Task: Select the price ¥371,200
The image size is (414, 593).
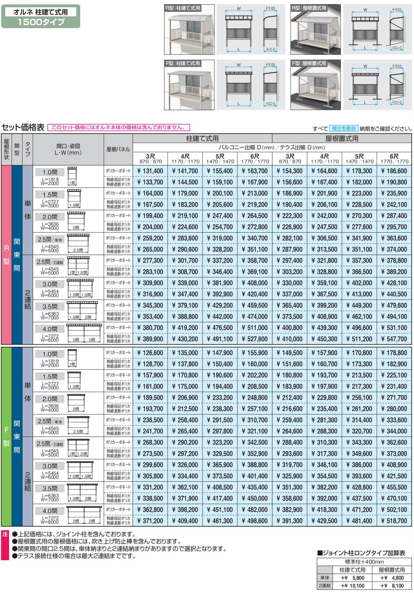Action: point(150,521)
